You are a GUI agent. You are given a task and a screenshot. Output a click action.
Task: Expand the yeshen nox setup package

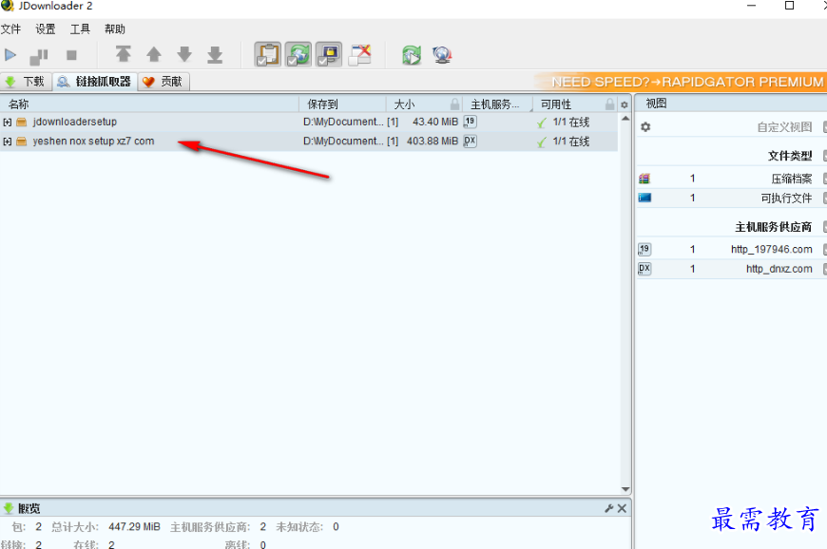pyautogui.click(x=8, y=142)
